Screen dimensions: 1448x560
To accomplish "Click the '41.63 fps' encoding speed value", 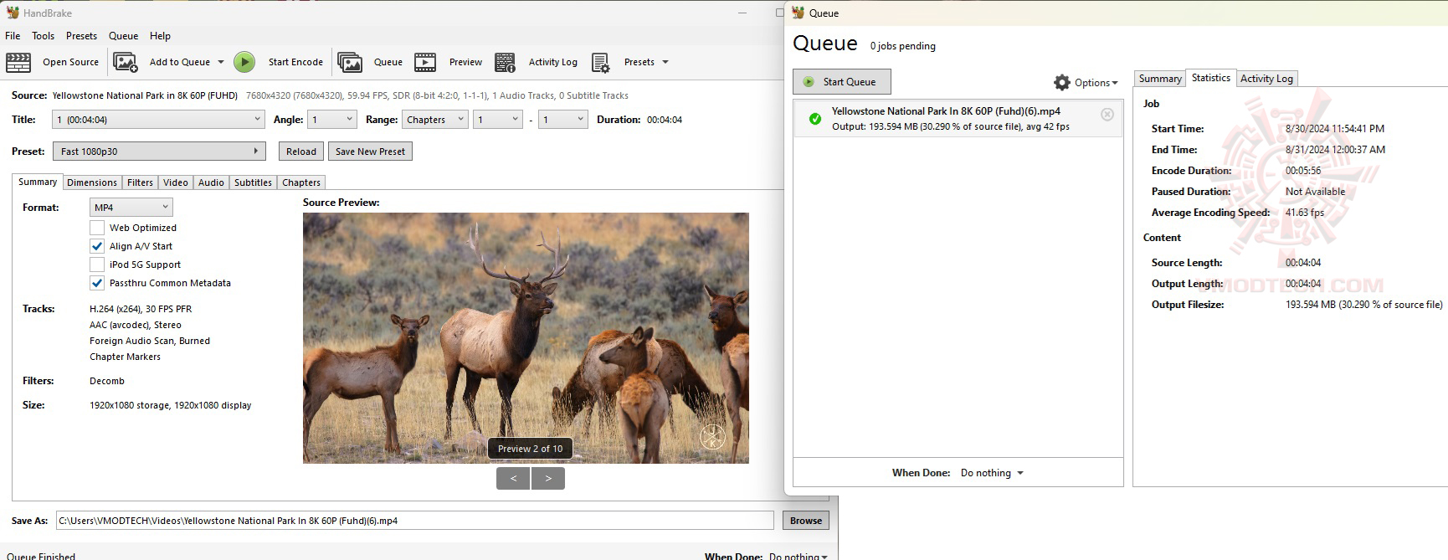I will click(1305, 213).
